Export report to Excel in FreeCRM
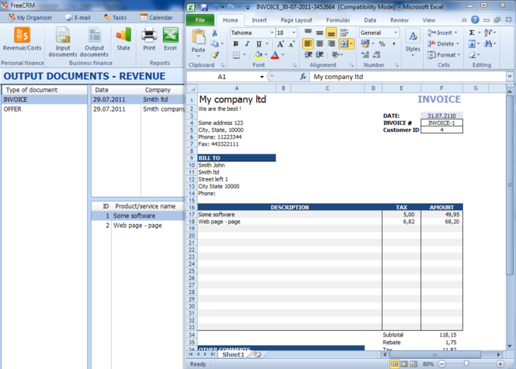This screenshot has height=369, width=516. pos(170,39)
